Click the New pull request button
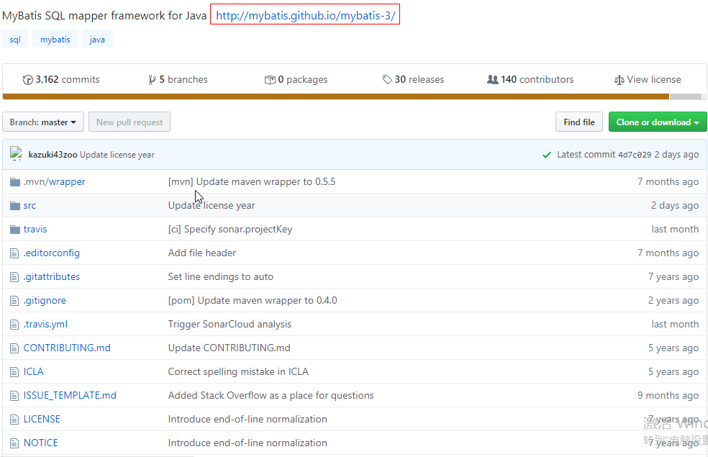The width and height of the screenshot is (708, 457). coord(130,122)
